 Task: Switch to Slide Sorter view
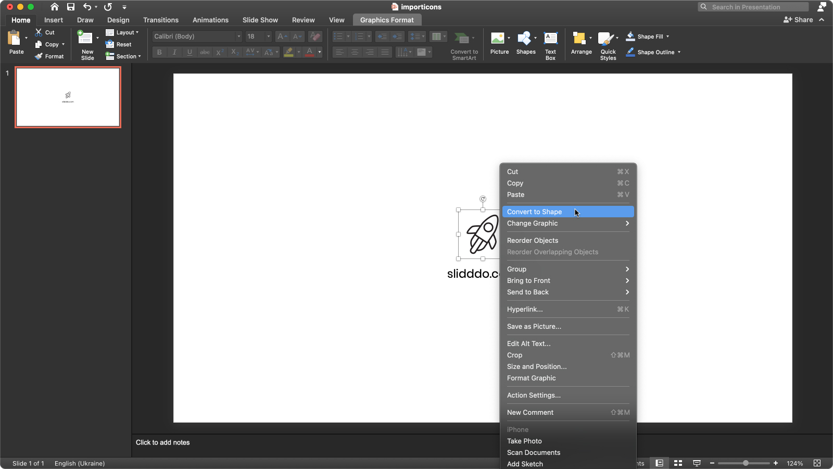click(678, 463)
